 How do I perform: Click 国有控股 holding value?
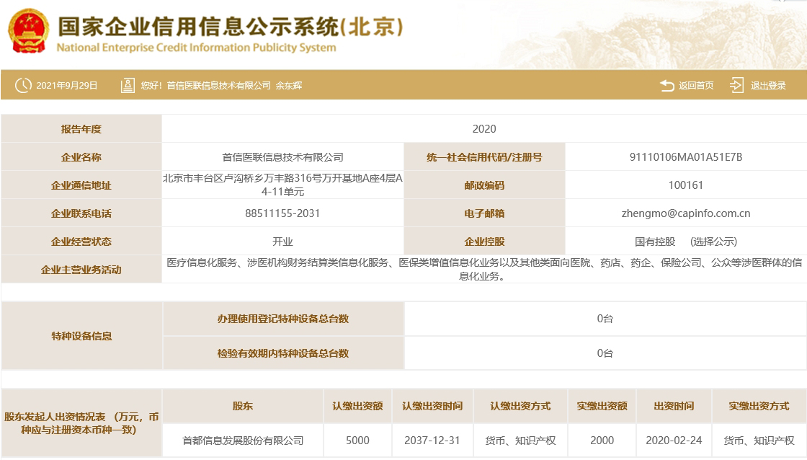click(x=655, y=242)
